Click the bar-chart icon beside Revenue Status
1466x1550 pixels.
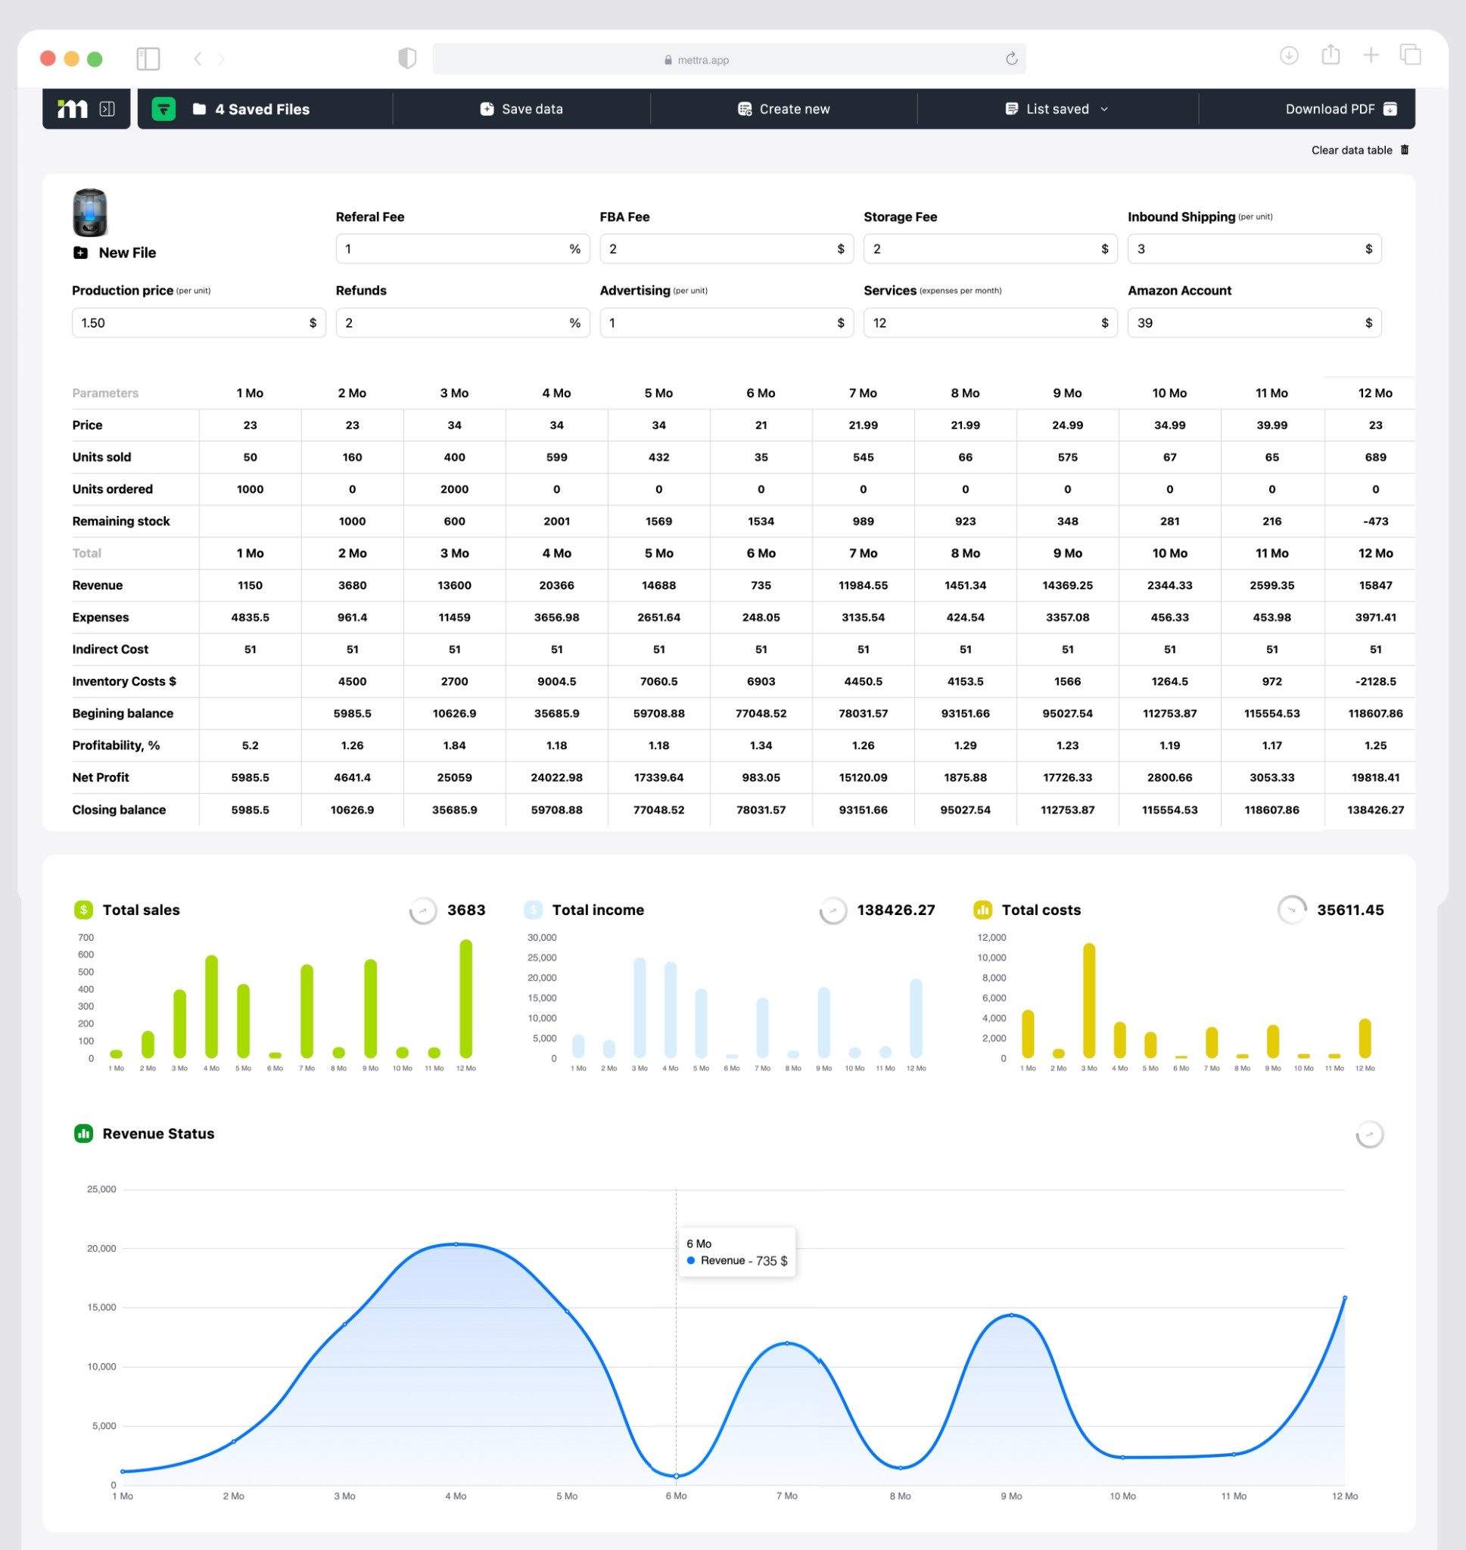[x=82, y=1134]
